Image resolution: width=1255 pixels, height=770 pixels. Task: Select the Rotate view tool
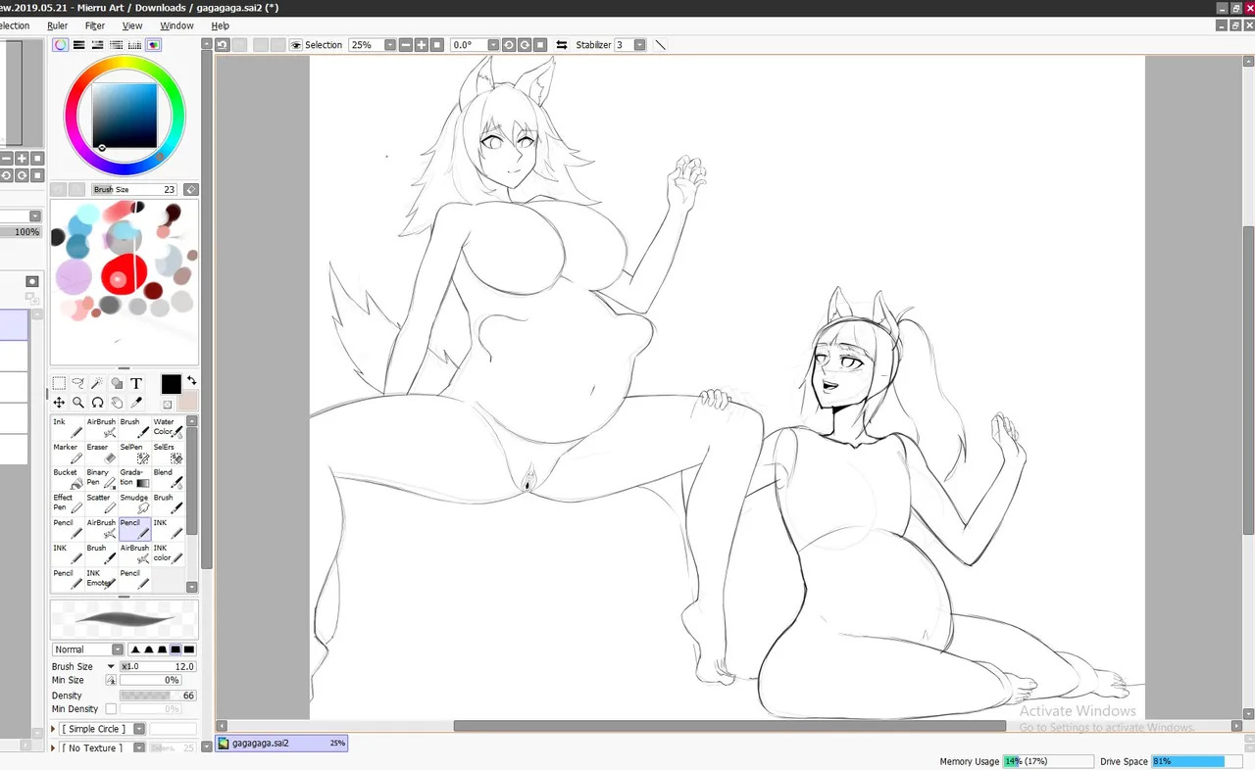point(98,403)
